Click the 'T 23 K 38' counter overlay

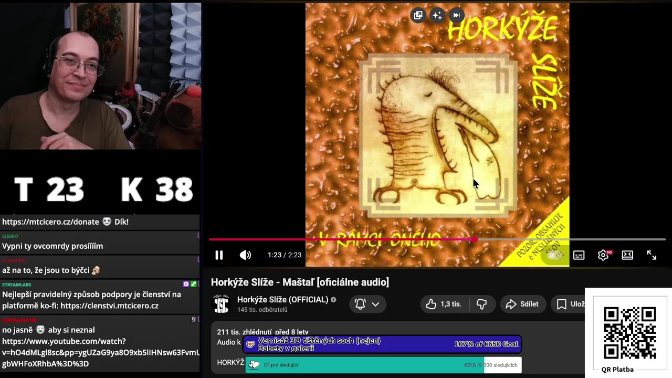pyautogui.click(x=103, y=189)
